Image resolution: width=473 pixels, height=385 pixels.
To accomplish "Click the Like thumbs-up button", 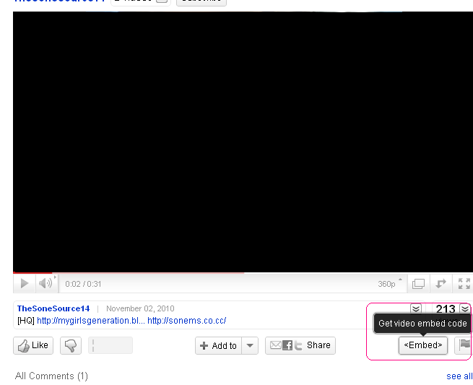I will click(x=33, y=345).
